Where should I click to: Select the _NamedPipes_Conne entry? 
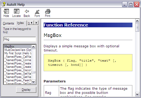[18, 60]
